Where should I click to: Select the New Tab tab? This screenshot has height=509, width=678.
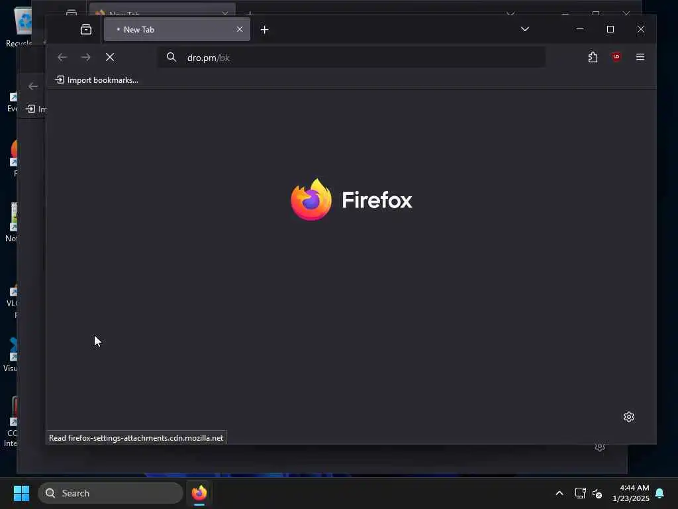tap(177, 29)
